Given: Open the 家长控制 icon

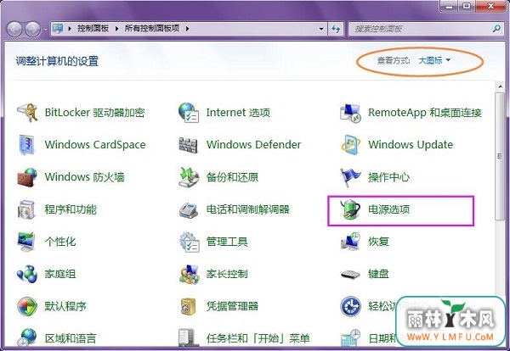Looking at the screenshot, I should point(189,275).
